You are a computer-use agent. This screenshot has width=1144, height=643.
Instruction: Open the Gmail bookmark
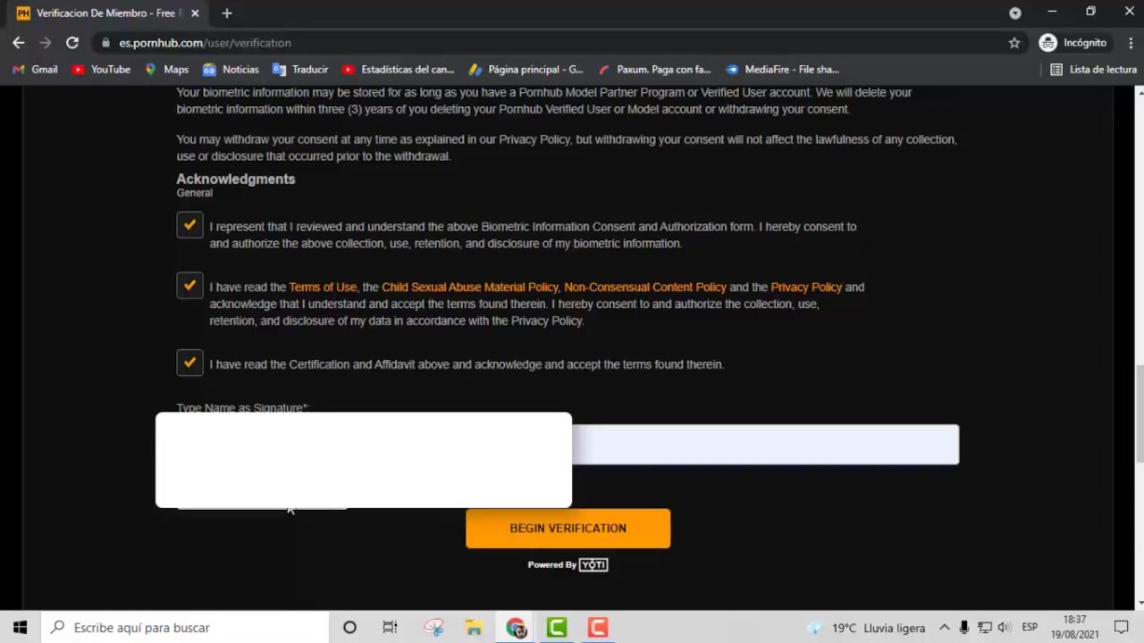[x=35, y=70]
